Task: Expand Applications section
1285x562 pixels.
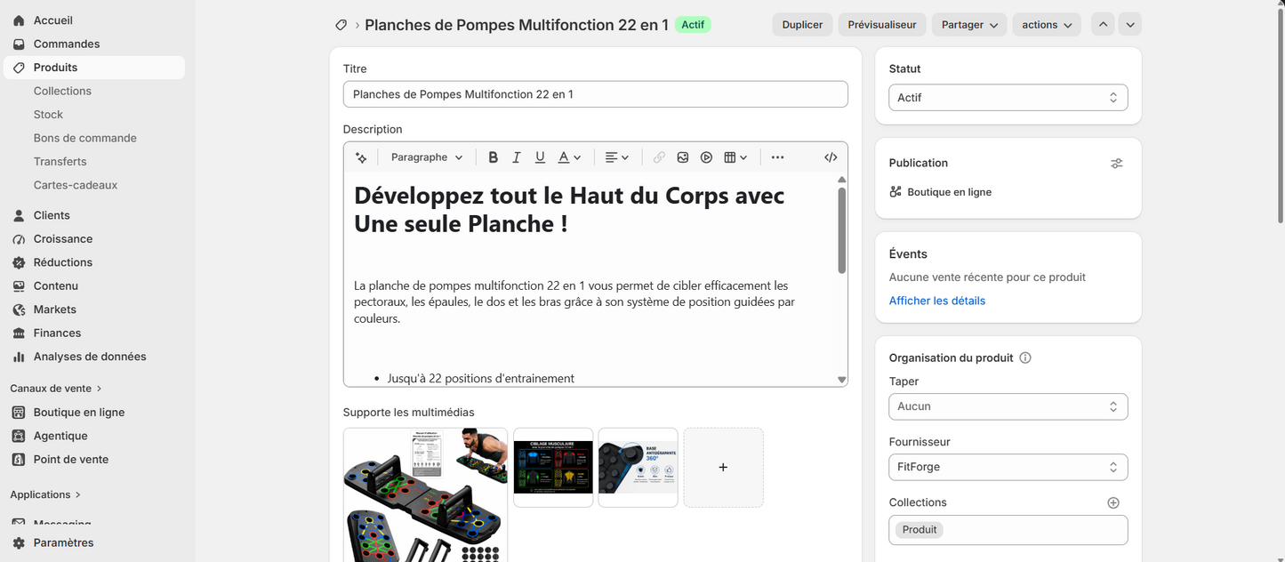Action: click(x=45, y=494)
